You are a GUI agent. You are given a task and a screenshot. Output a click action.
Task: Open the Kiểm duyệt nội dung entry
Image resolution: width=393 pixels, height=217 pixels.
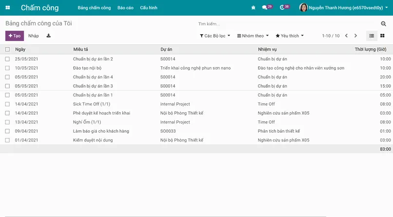(93, 140)
